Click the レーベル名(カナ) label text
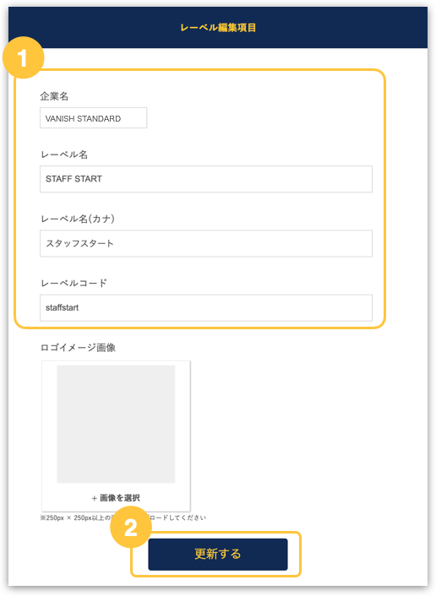The image size is (436, 596). pos(78,219)
